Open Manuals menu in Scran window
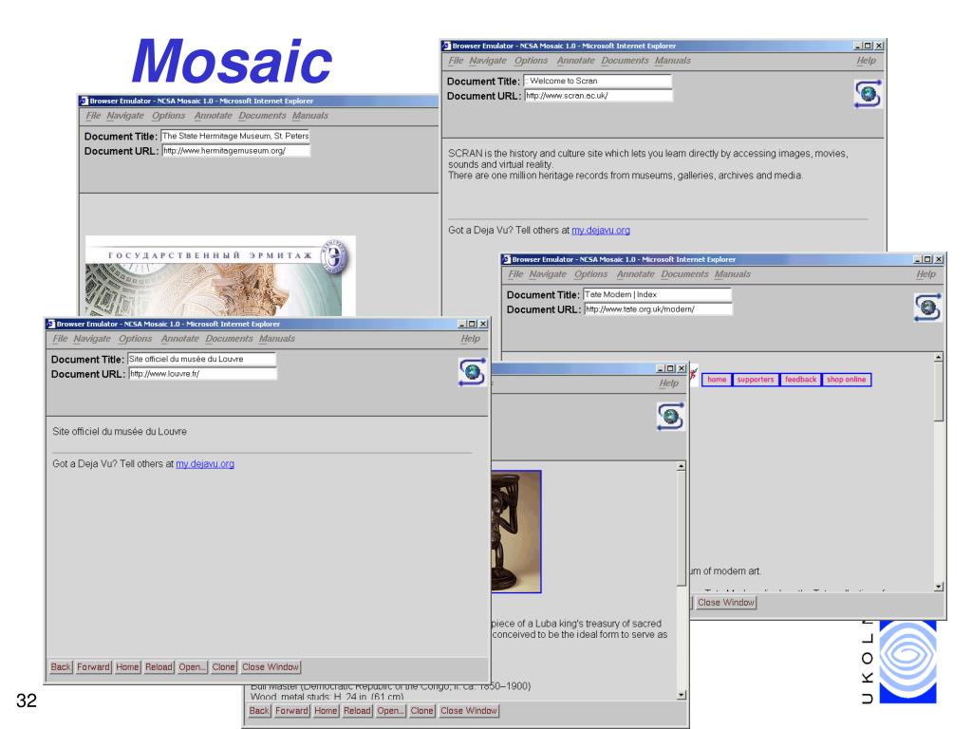This screenshot has width=972, height=729. pos(673,60)
